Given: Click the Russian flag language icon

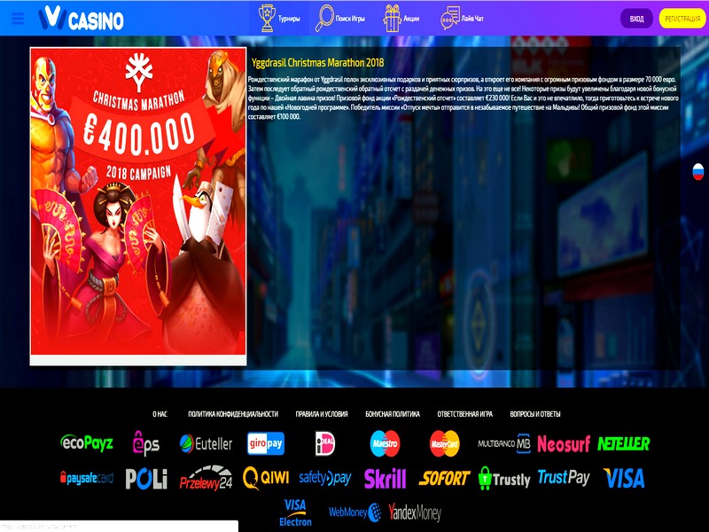Looking at the screenshot, I should point(698,171).
